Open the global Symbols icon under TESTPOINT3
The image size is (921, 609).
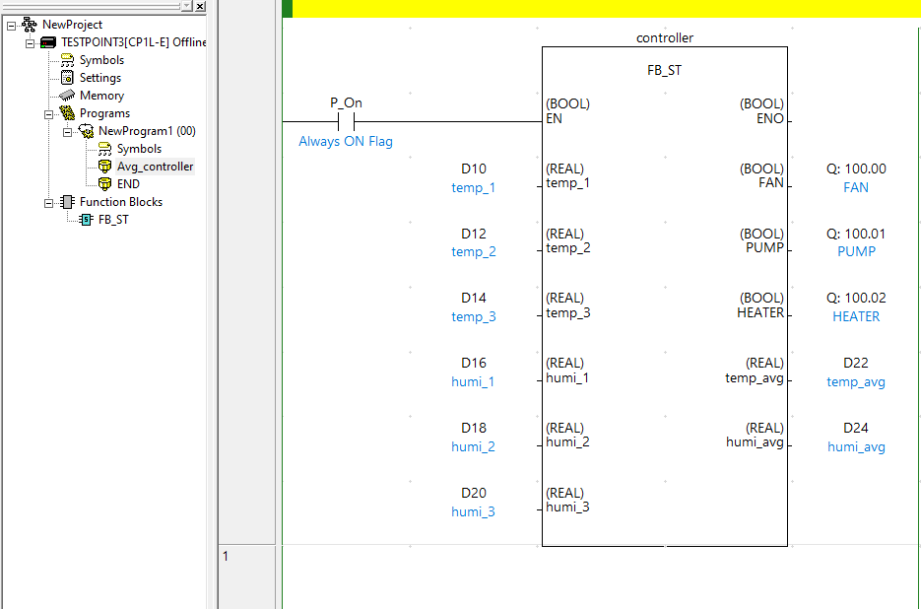[x=68, y=60]
